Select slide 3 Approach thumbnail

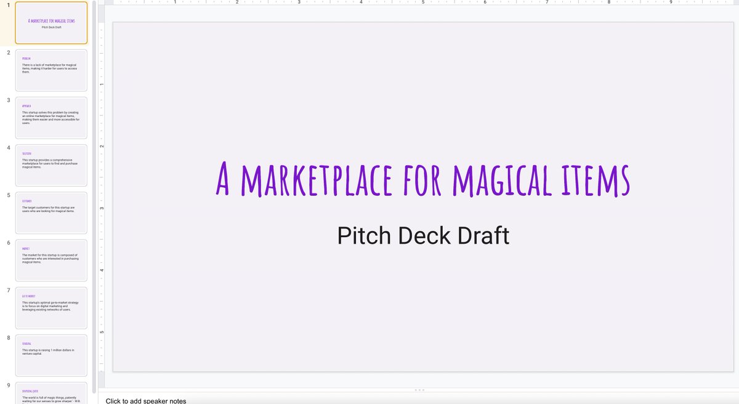[x=51, y=118]
